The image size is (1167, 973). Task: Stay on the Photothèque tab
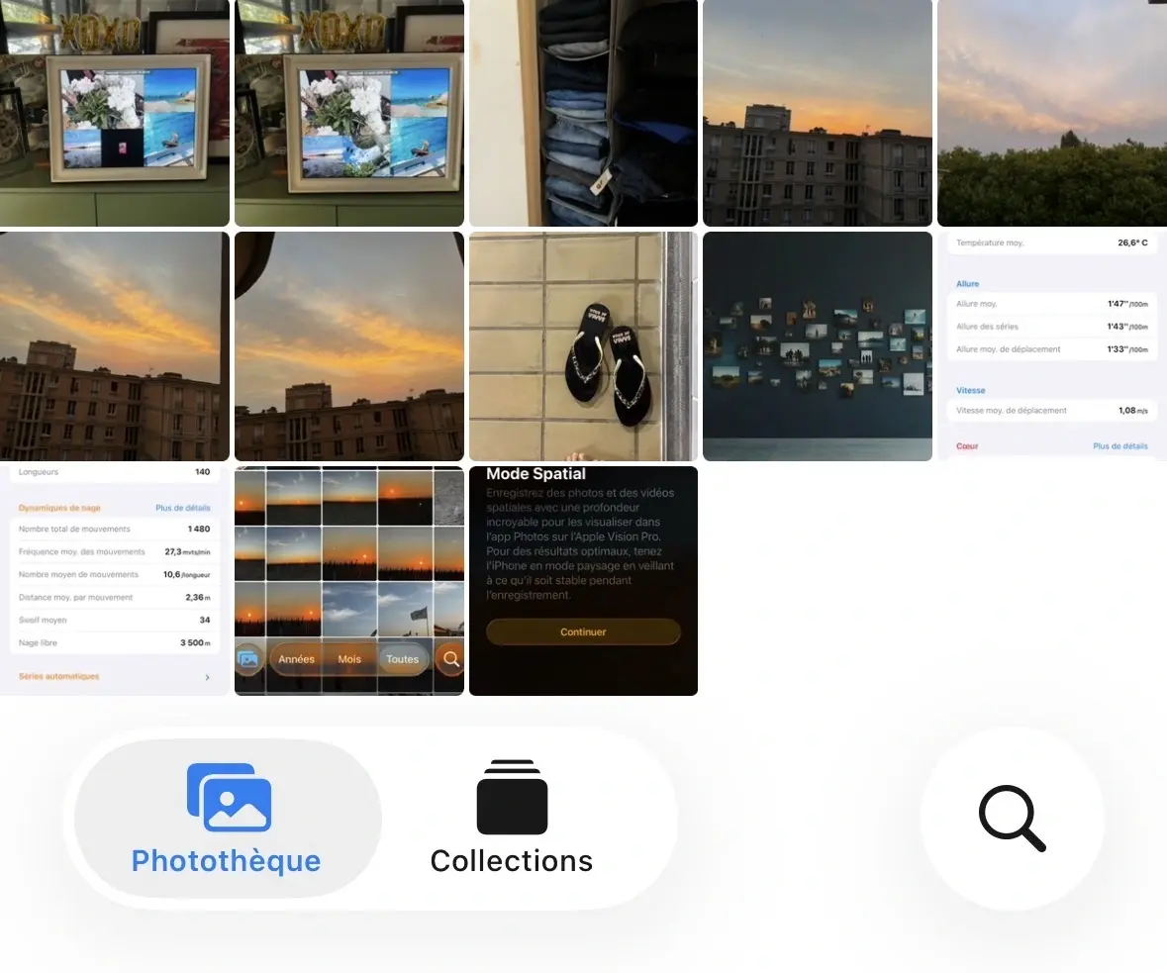click(226, 859)
